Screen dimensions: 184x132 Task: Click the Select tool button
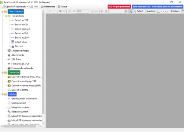[x=139, y=11]
